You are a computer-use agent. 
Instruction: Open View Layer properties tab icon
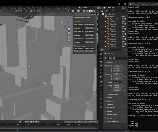101,65
